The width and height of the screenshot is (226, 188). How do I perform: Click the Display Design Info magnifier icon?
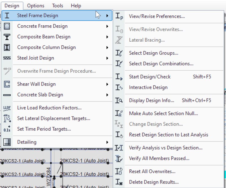coord(119,100)
